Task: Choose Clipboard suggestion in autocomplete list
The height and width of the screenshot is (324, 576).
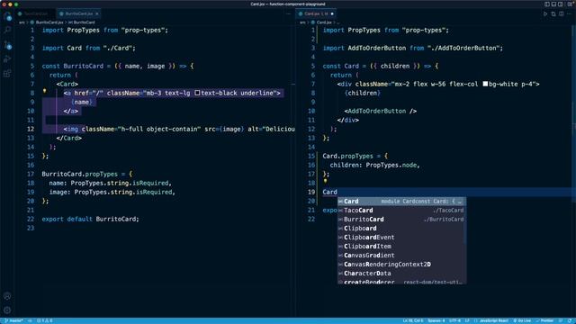Action: pyautogui.click(x=401, y=228)
